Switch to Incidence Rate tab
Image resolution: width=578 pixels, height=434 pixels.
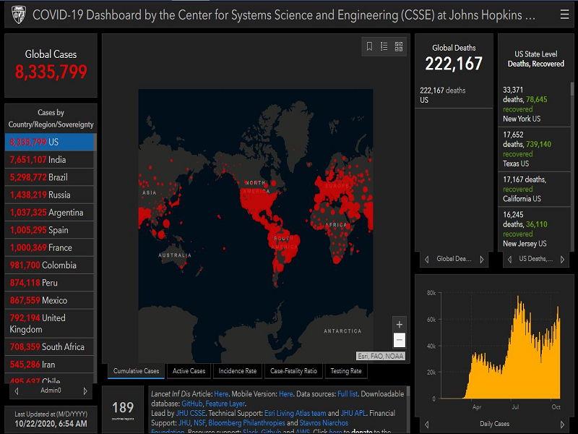[238, 371]
